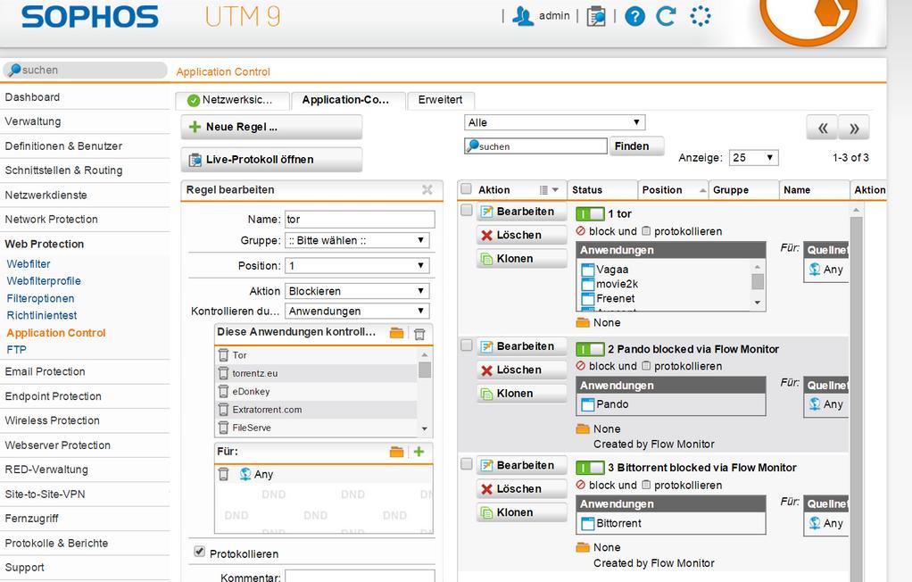Click the sidebar suchen search box
This screenshot has height=582, width=912.
pos(85,70)
